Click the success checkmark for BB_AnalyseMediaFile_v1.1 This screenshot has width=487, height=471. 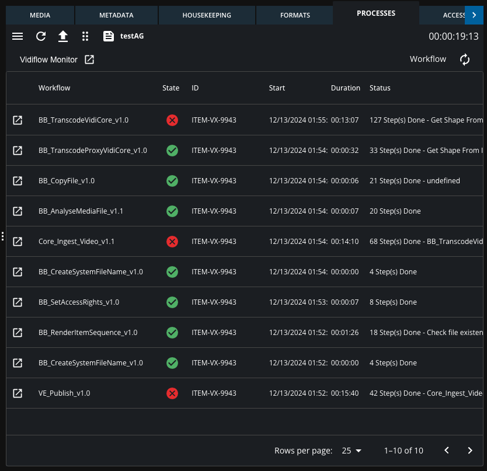172,211
